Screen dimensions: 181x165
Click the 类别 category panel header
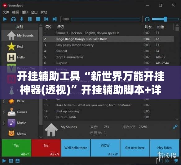coord(20,27)
